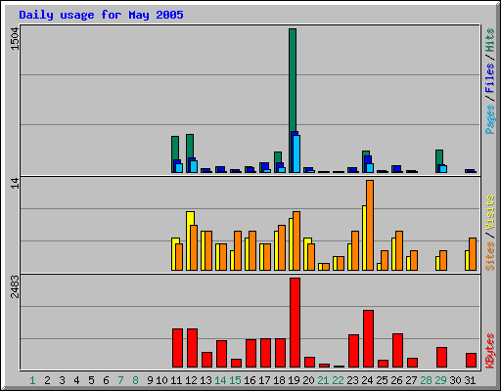Click the red KBytes bar for day 31
The image size is (501, 391).
[471, 361]
